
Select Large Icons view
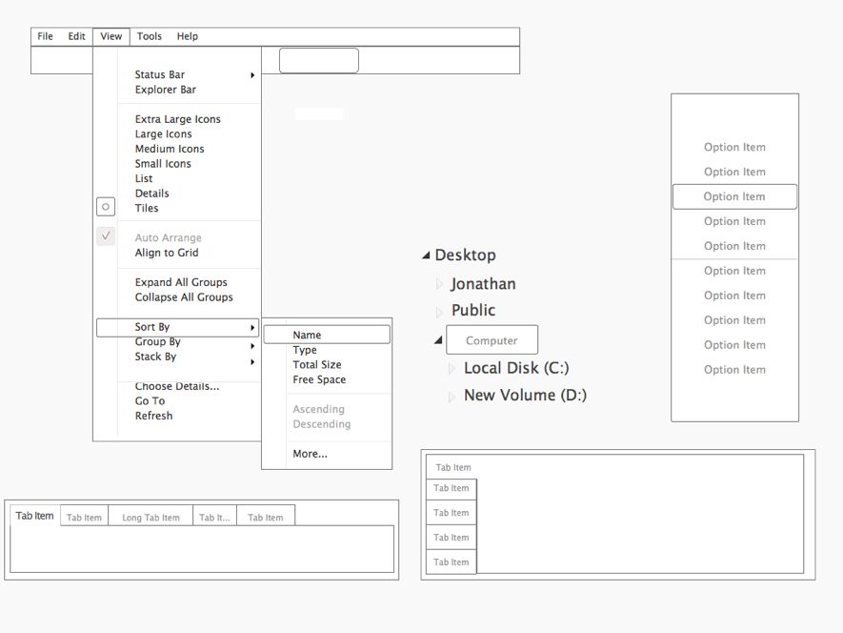[163, 134]
